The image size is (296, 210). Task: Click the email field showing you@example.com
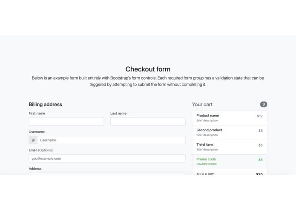pos(107,159)
